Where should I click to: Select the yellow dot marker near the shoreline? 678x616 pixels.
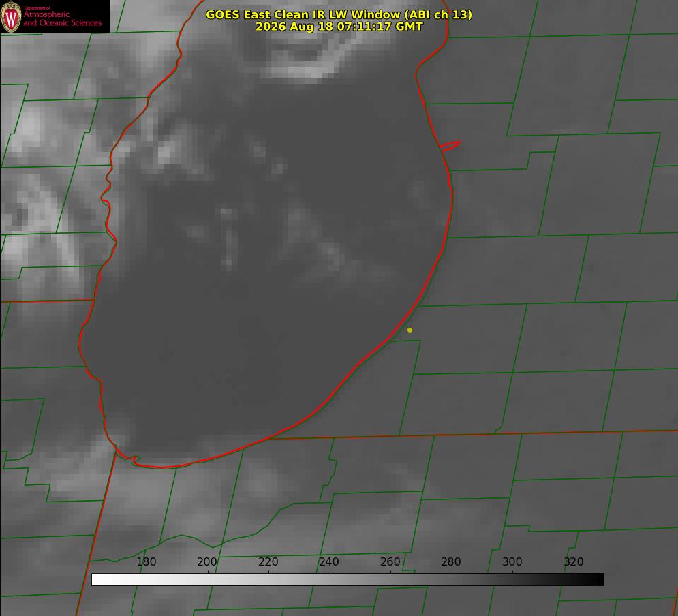tap(410, 330)
